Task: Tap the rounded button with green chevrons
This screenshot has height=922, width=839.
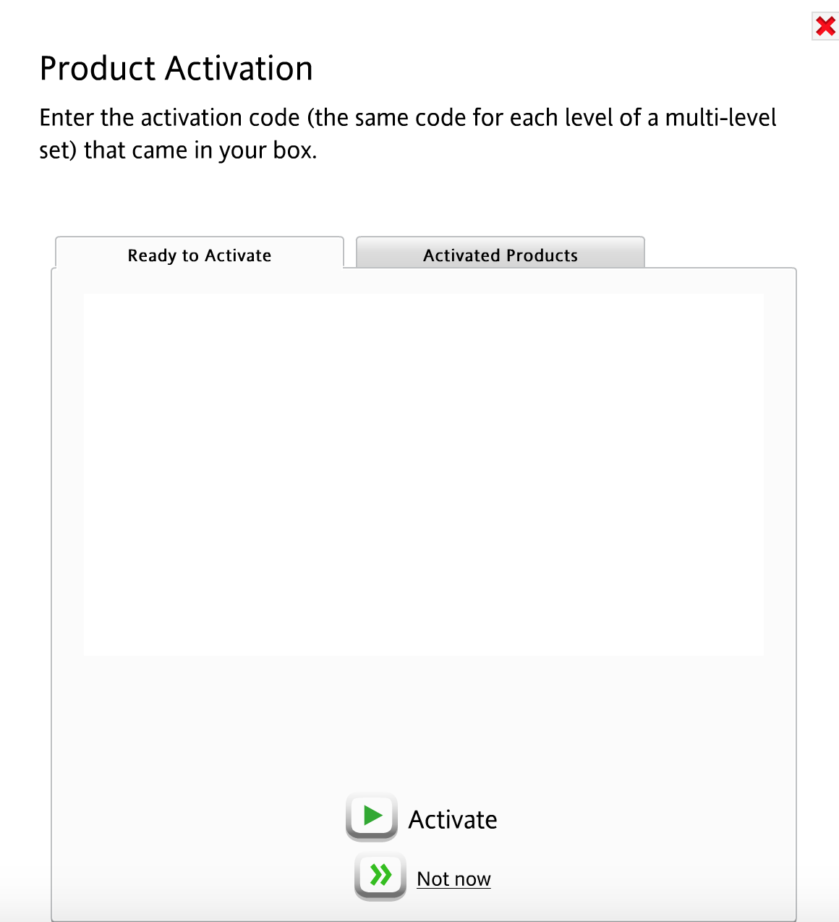Action: pyautogui.click(x=380, y=876)
